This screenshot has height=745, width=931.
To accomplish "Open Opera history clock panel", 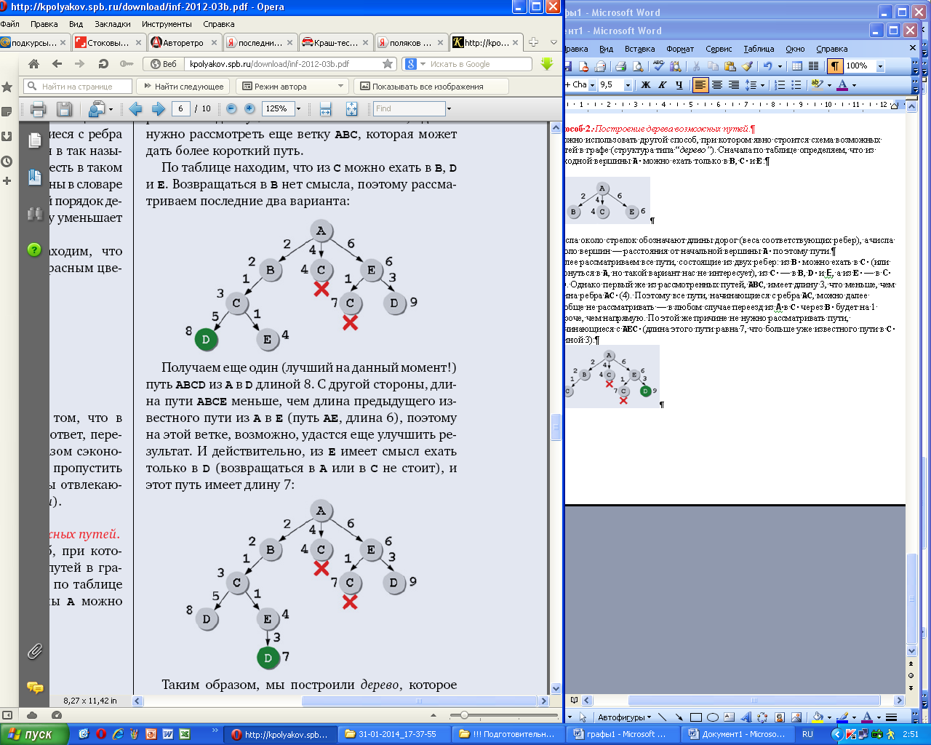I will [x=7, y=162].
